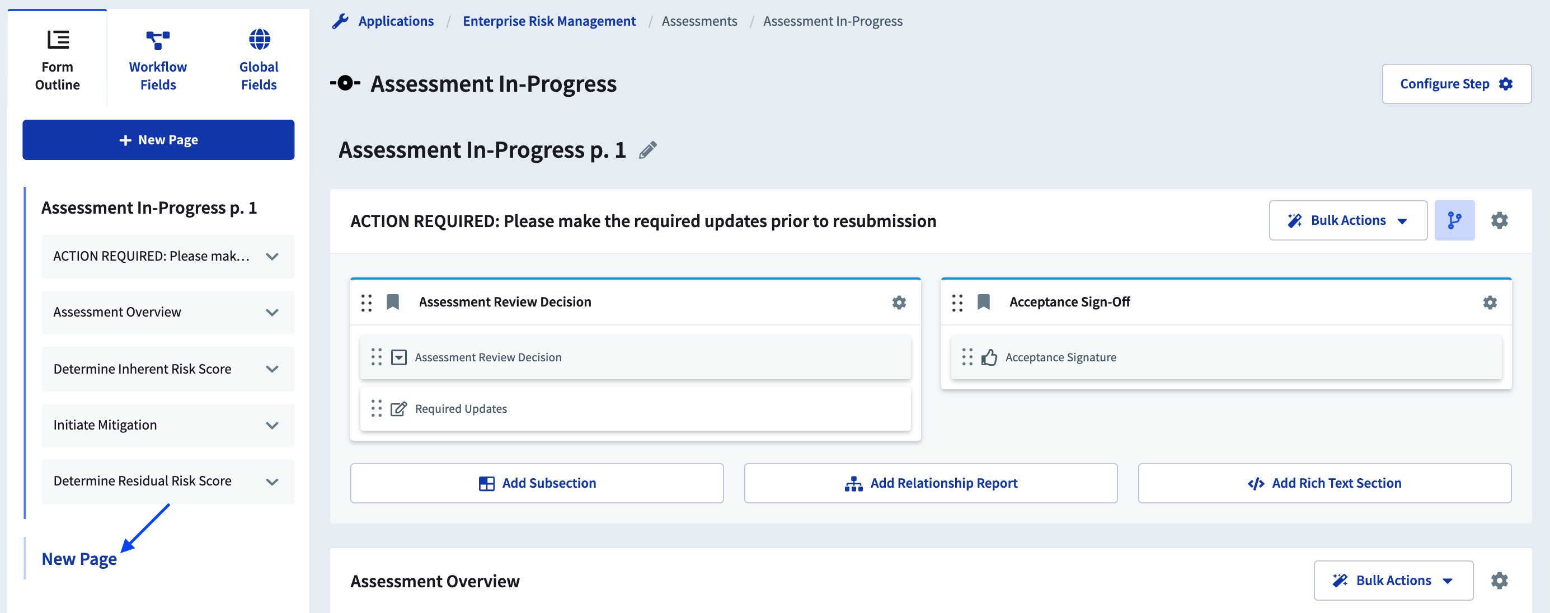
Task: Switch to the Workflow Fields tab
Action: 158,58
